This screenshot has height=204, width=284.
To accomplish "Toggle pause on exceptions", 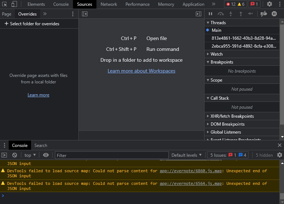I will pos(274,14).
